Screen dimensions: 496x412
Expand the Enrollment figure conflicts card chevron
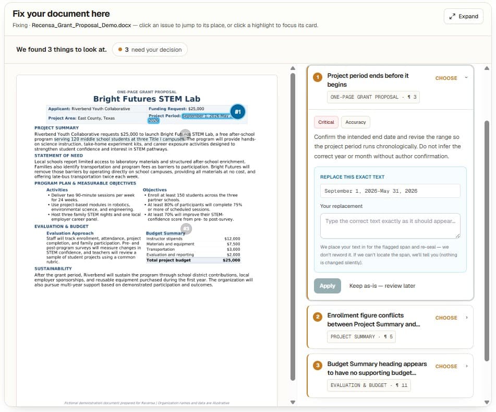(467, 317)
